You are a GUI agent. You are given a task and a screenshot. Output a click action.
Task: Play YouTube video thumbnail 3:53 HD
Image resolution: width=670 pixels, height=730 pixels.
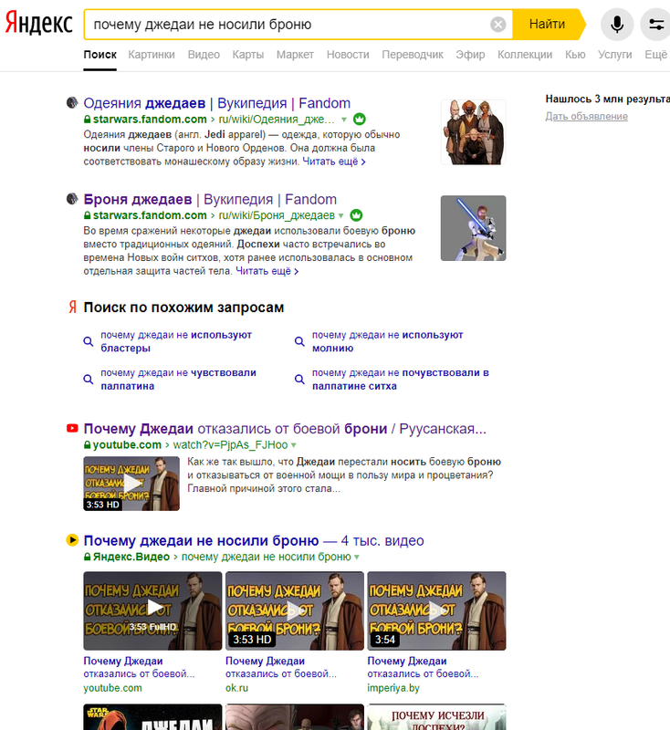coord(131,484)
